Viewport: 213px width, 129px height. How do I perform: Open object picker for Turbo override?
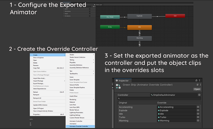pyautogui.click(x=198, y=117)
